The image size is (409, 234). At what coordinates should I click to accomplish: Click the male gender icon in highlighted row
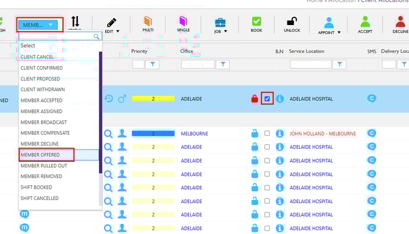point(122,99)
